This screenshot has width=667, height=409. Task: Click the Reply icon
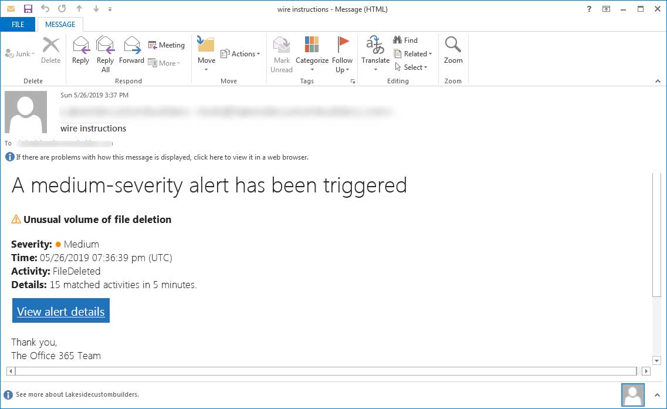pyautogui.click(x=81, y=50)
